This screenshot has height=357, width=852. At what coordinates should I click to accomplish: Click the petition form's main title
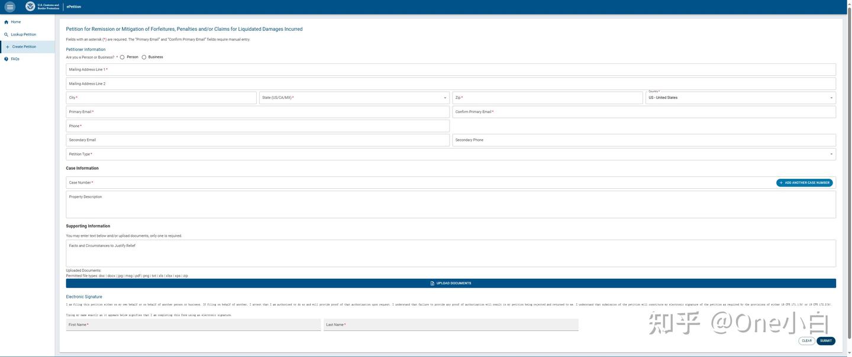[184, 29]
